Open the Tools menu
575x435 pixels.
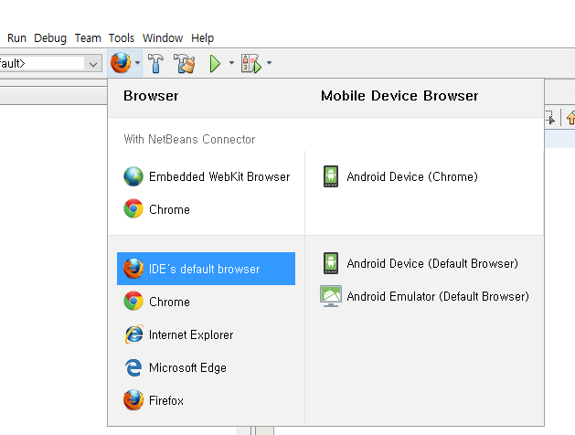[122, 37]
